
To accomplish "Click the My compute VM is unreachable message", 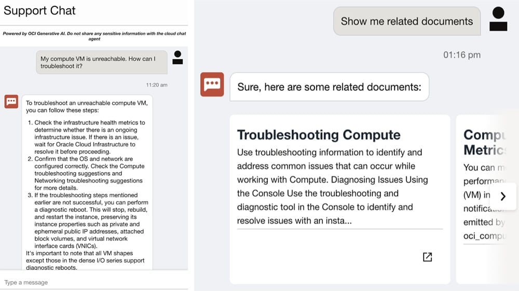I will tap(102, 62).
